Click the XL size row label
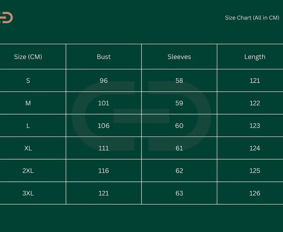 [x=28, y=148]
